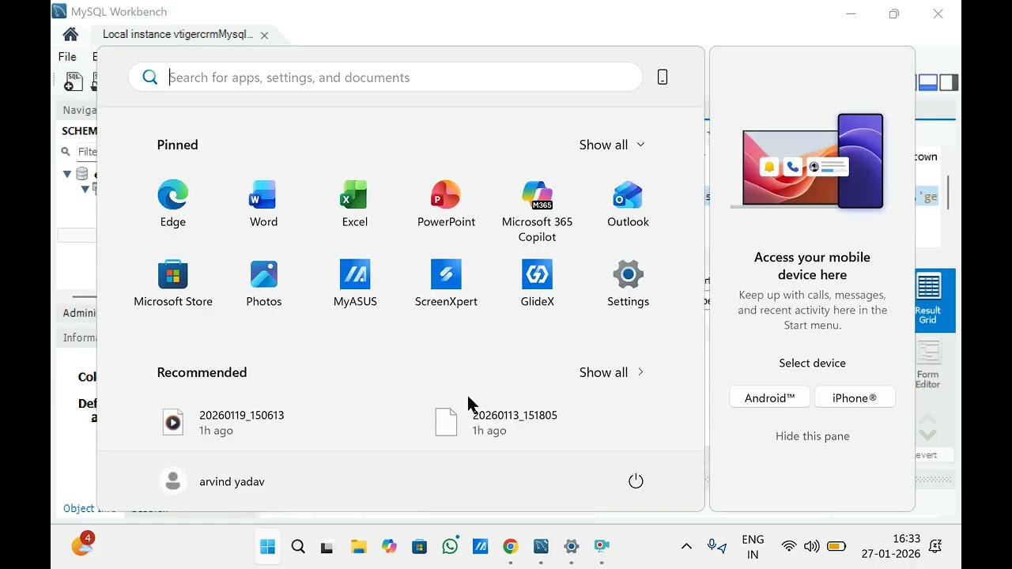Show all recommended items
This screenshot has height=569, width=1012.
click(612, 372)
